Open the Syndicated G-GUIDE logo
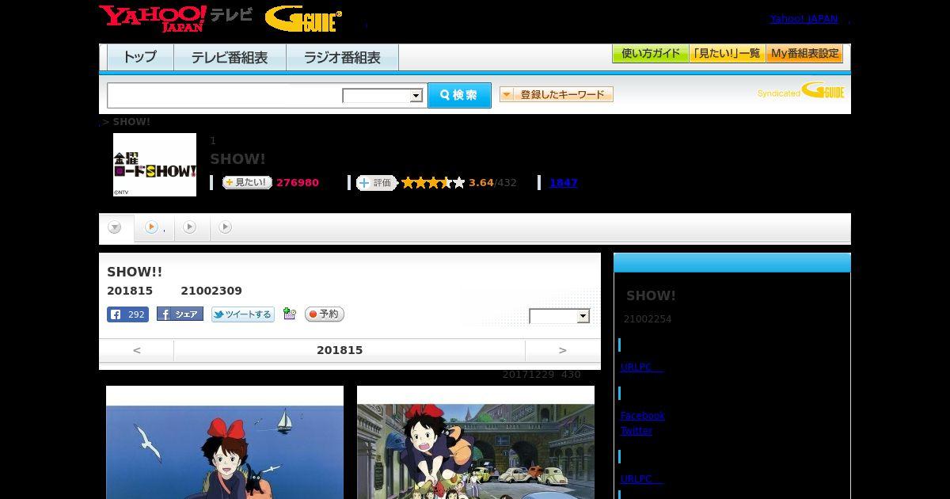The image size is (950, 499). click(x=800, y=90)
